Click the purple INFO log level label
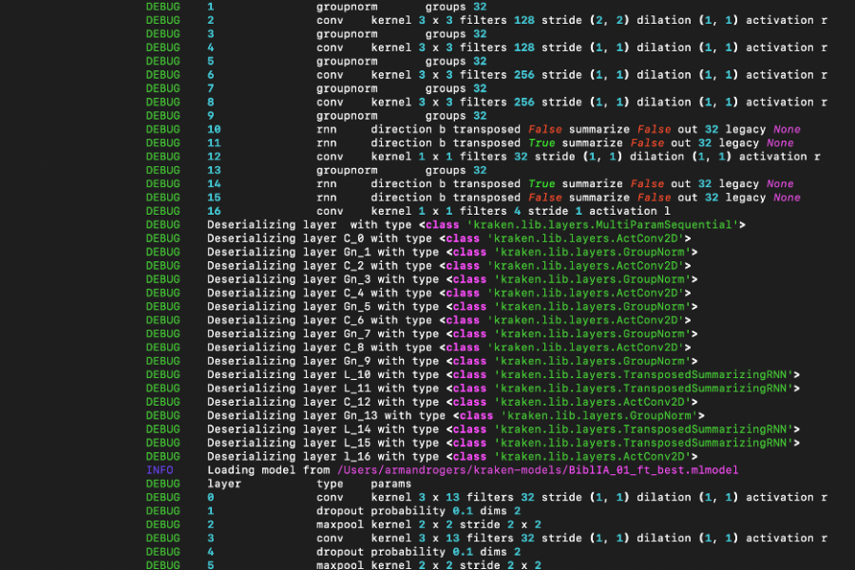Image resolution: width=855 pixels, height=570 pixels. click(160, 470)
